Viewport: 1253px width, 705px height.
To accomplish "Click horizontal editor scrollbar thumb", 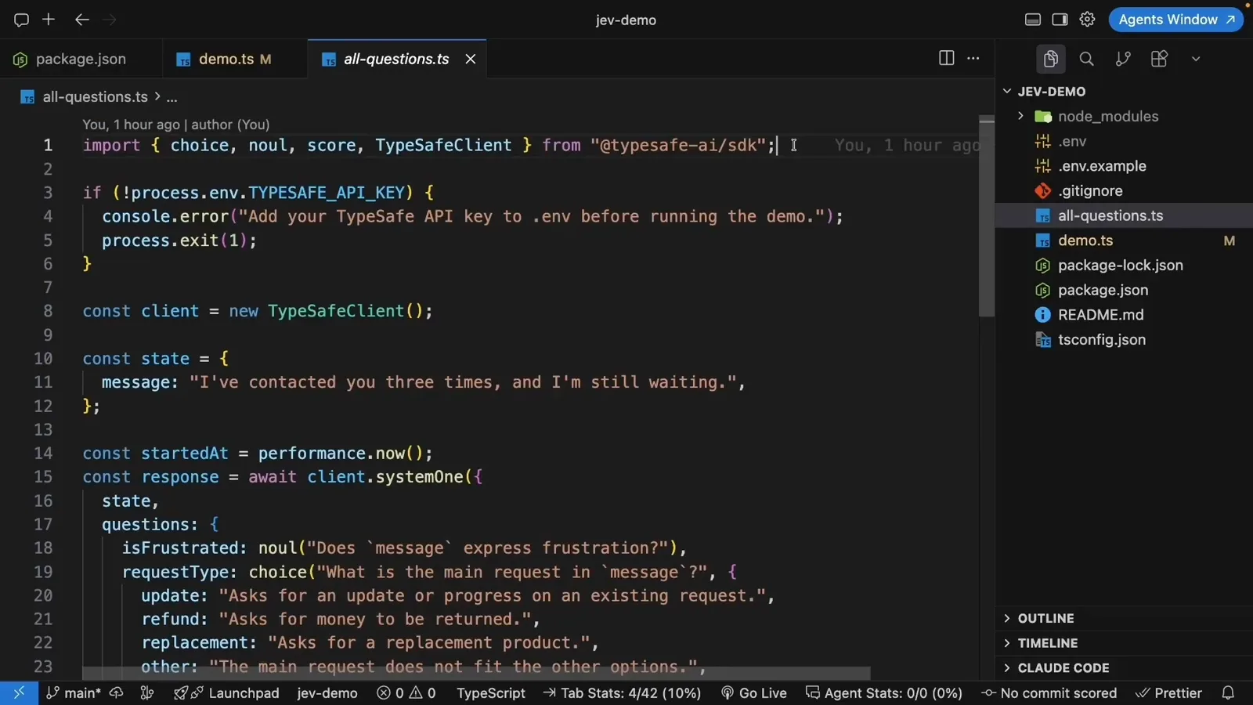I will point(476,674).
